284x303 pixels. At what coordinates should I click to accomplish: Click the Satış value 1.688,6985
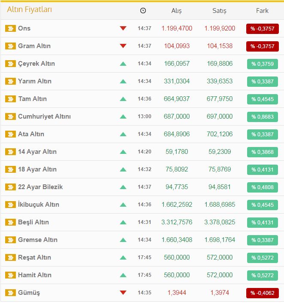click(220, 205)
